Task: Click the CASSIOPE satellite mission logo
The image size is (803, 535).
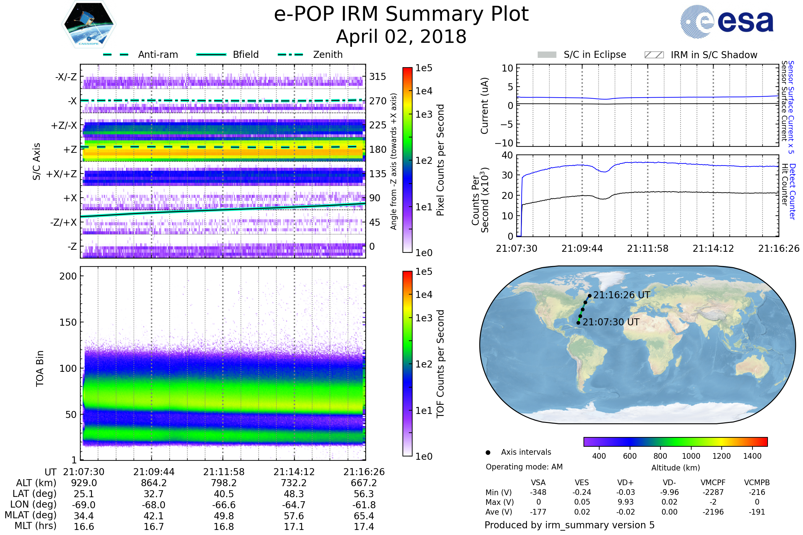Action: click(89, 24)
